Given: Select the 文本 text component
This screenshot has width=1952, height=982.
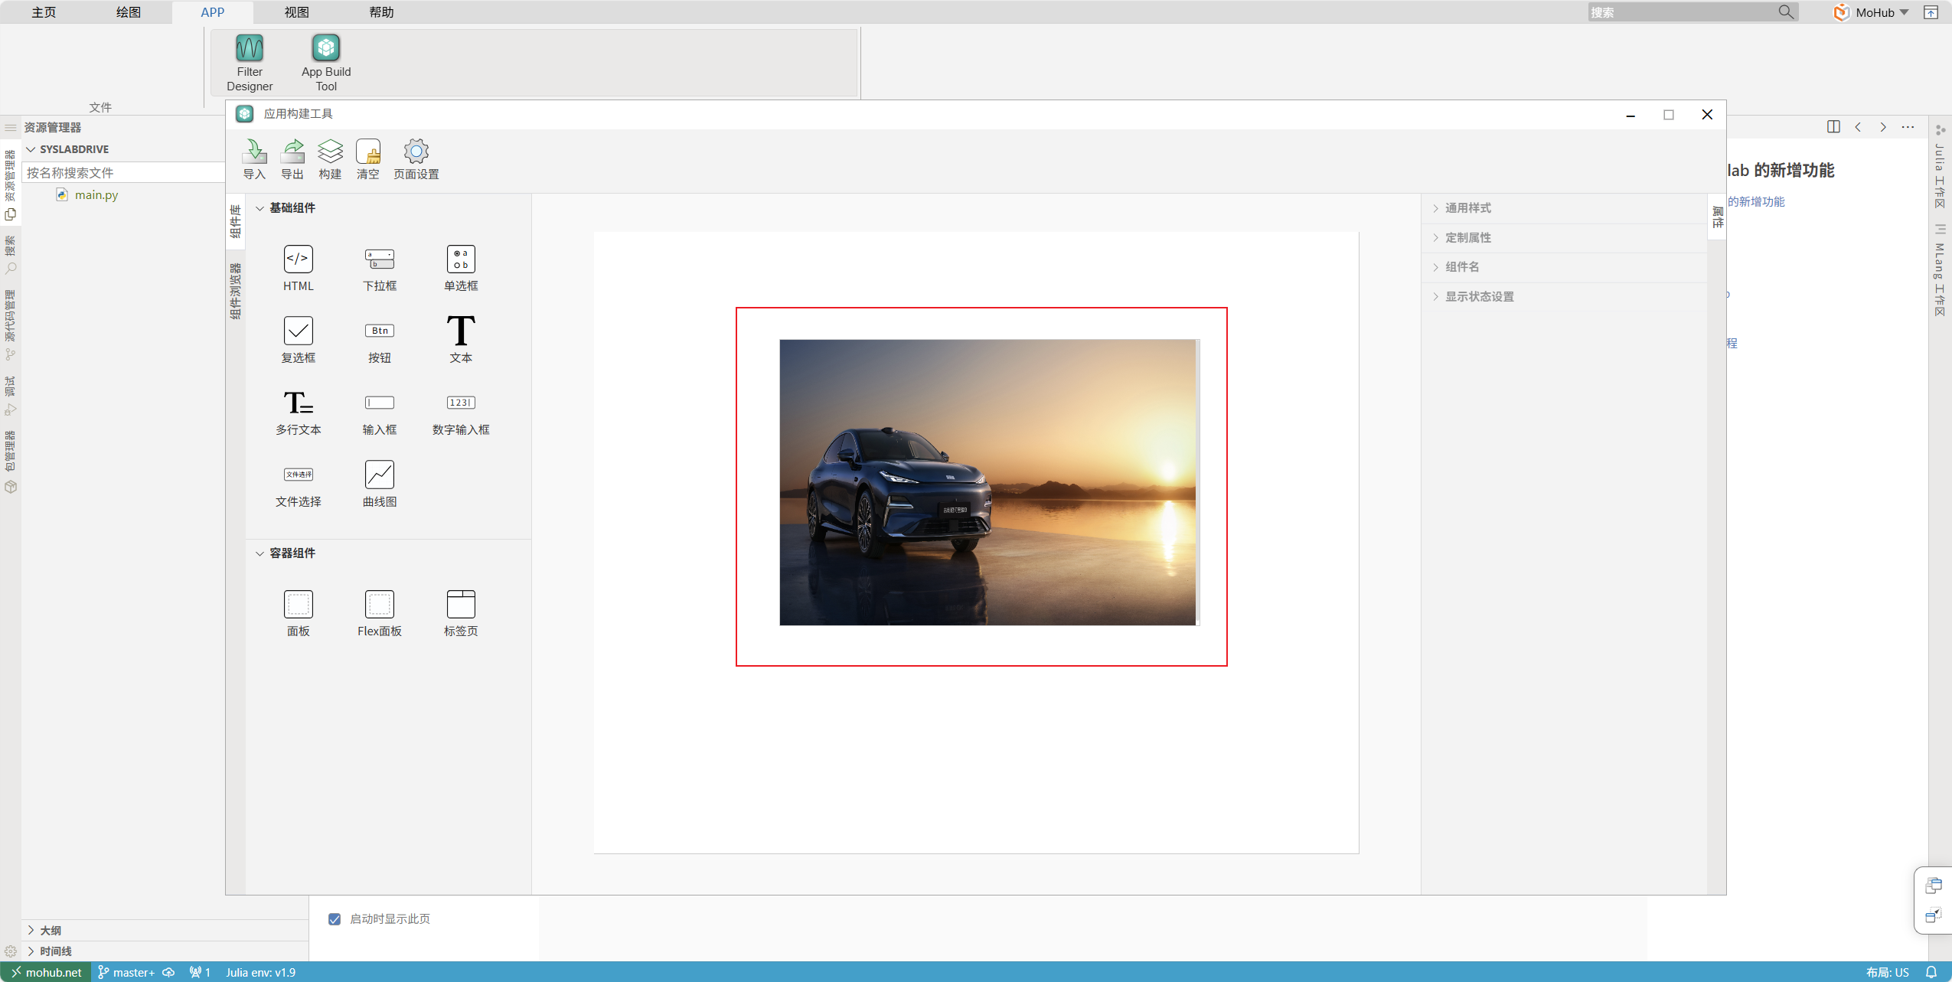Looking at the screenshot, I should point(461,340).
